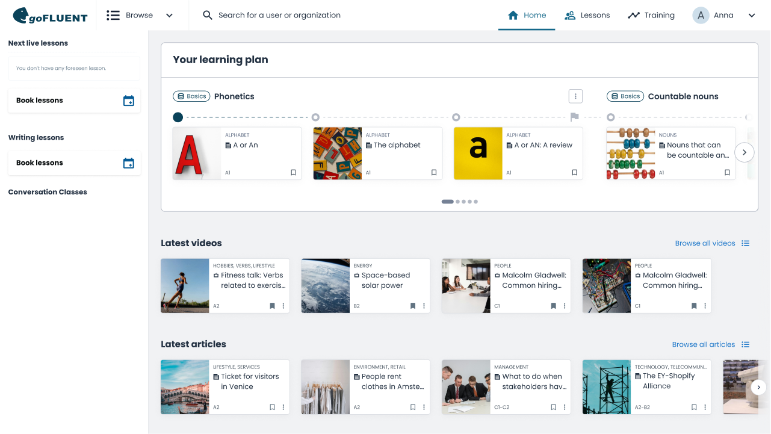Viewport: 771px width, 434px height.
Task: Bookmark the Fitness talk video
Action: click(x=272, y=306)
